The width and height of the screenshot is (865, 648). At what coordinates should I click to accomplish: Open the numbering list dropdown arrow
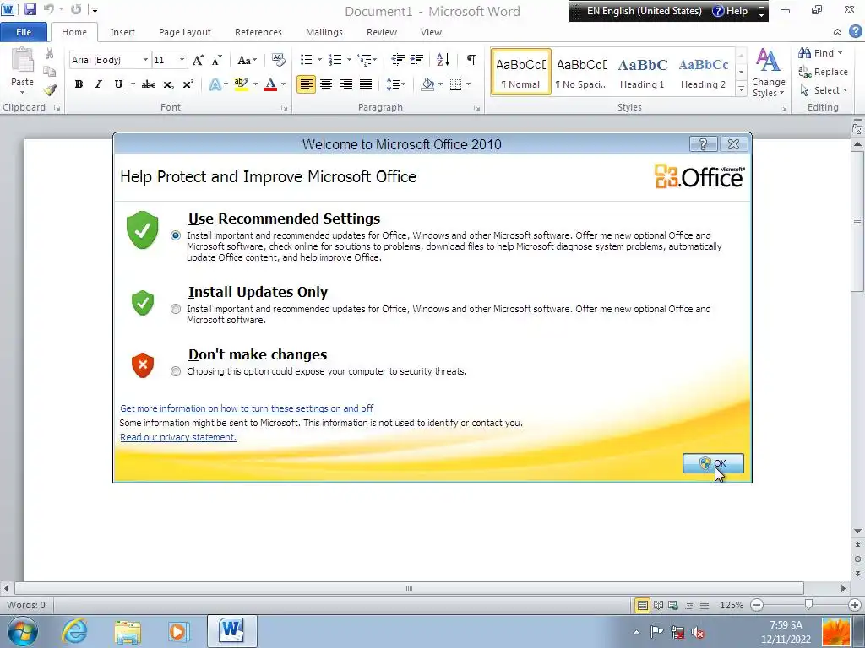[x=349, y=60]
